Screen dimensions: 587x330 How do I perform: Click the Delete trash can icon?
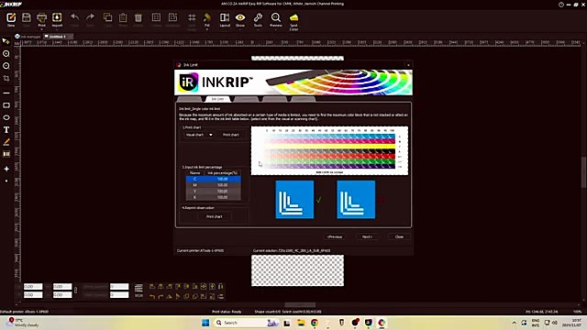pyautogui.click(x=138, y=17)
